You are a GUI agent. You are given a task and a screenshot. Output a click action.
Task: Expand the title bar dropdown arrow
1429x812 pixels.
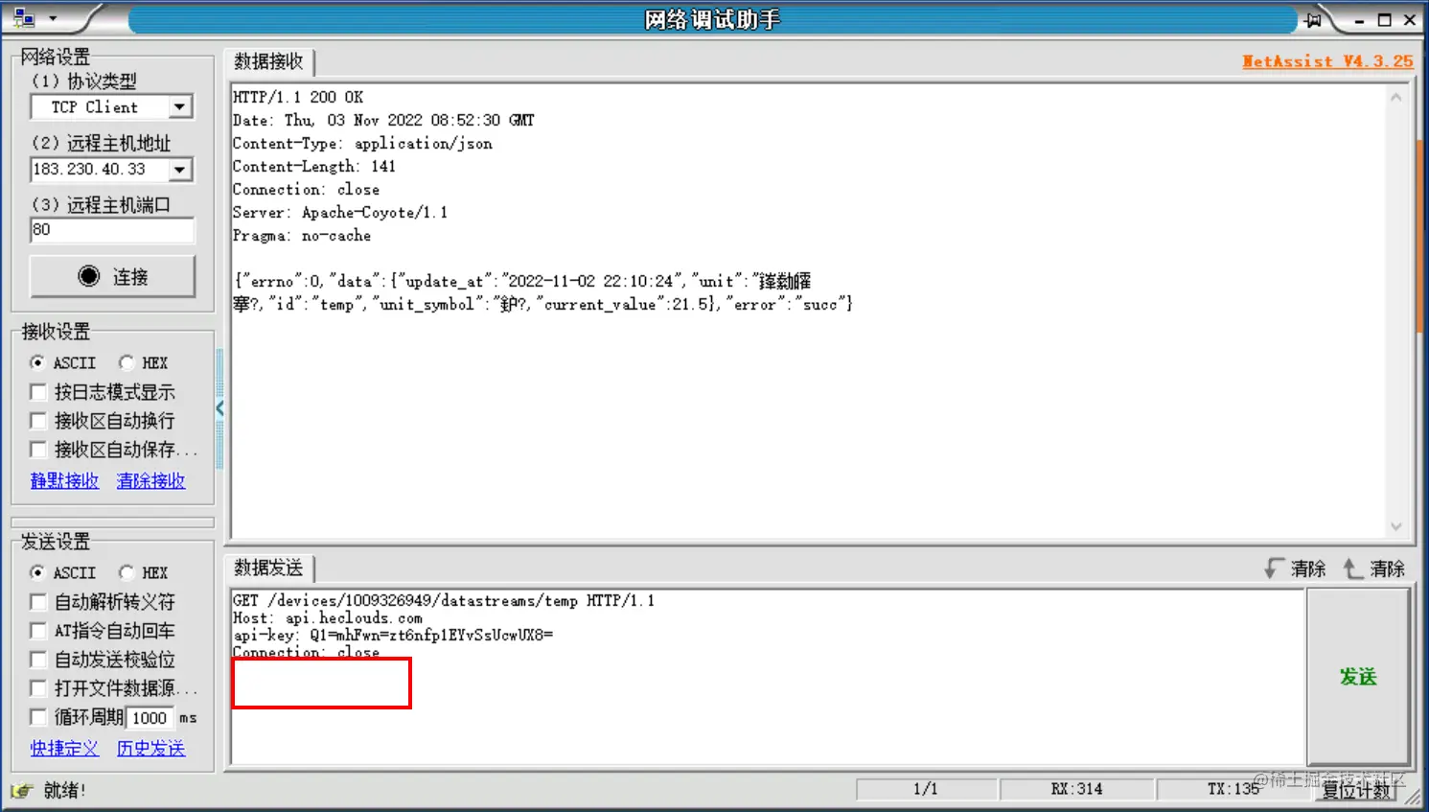(53, 18)
